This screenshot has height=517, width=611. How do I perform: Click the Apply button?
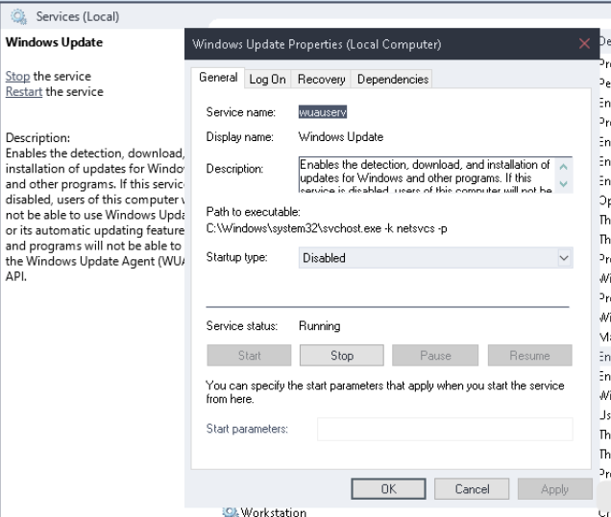555,488
